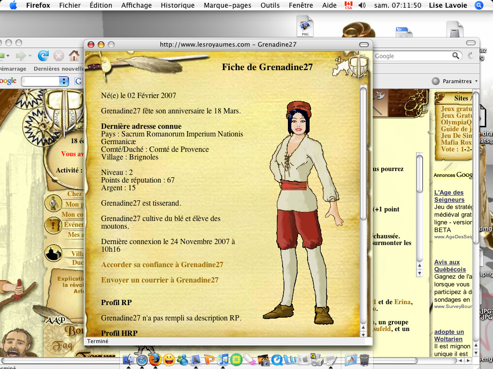This screenshot has height=369, width=493.
Task: Open the Applications folder in the Dock
Action: click(351, 359)
